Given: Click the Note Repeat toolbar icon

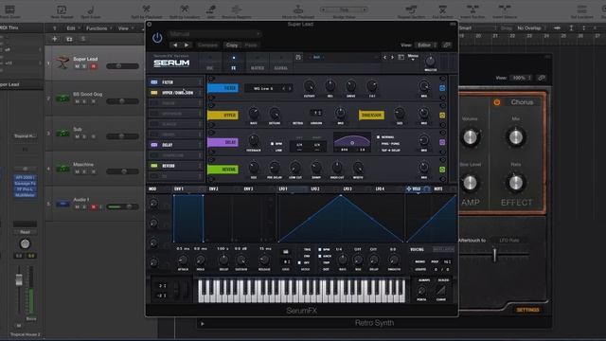Looking at the screenshot, I should click(x=62, y=9).
